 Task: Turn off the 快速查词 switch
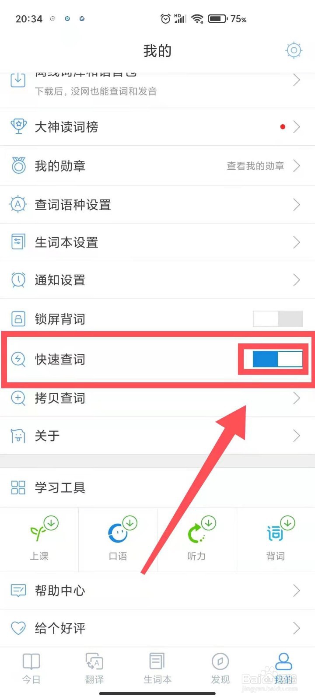tap(278, 359)
